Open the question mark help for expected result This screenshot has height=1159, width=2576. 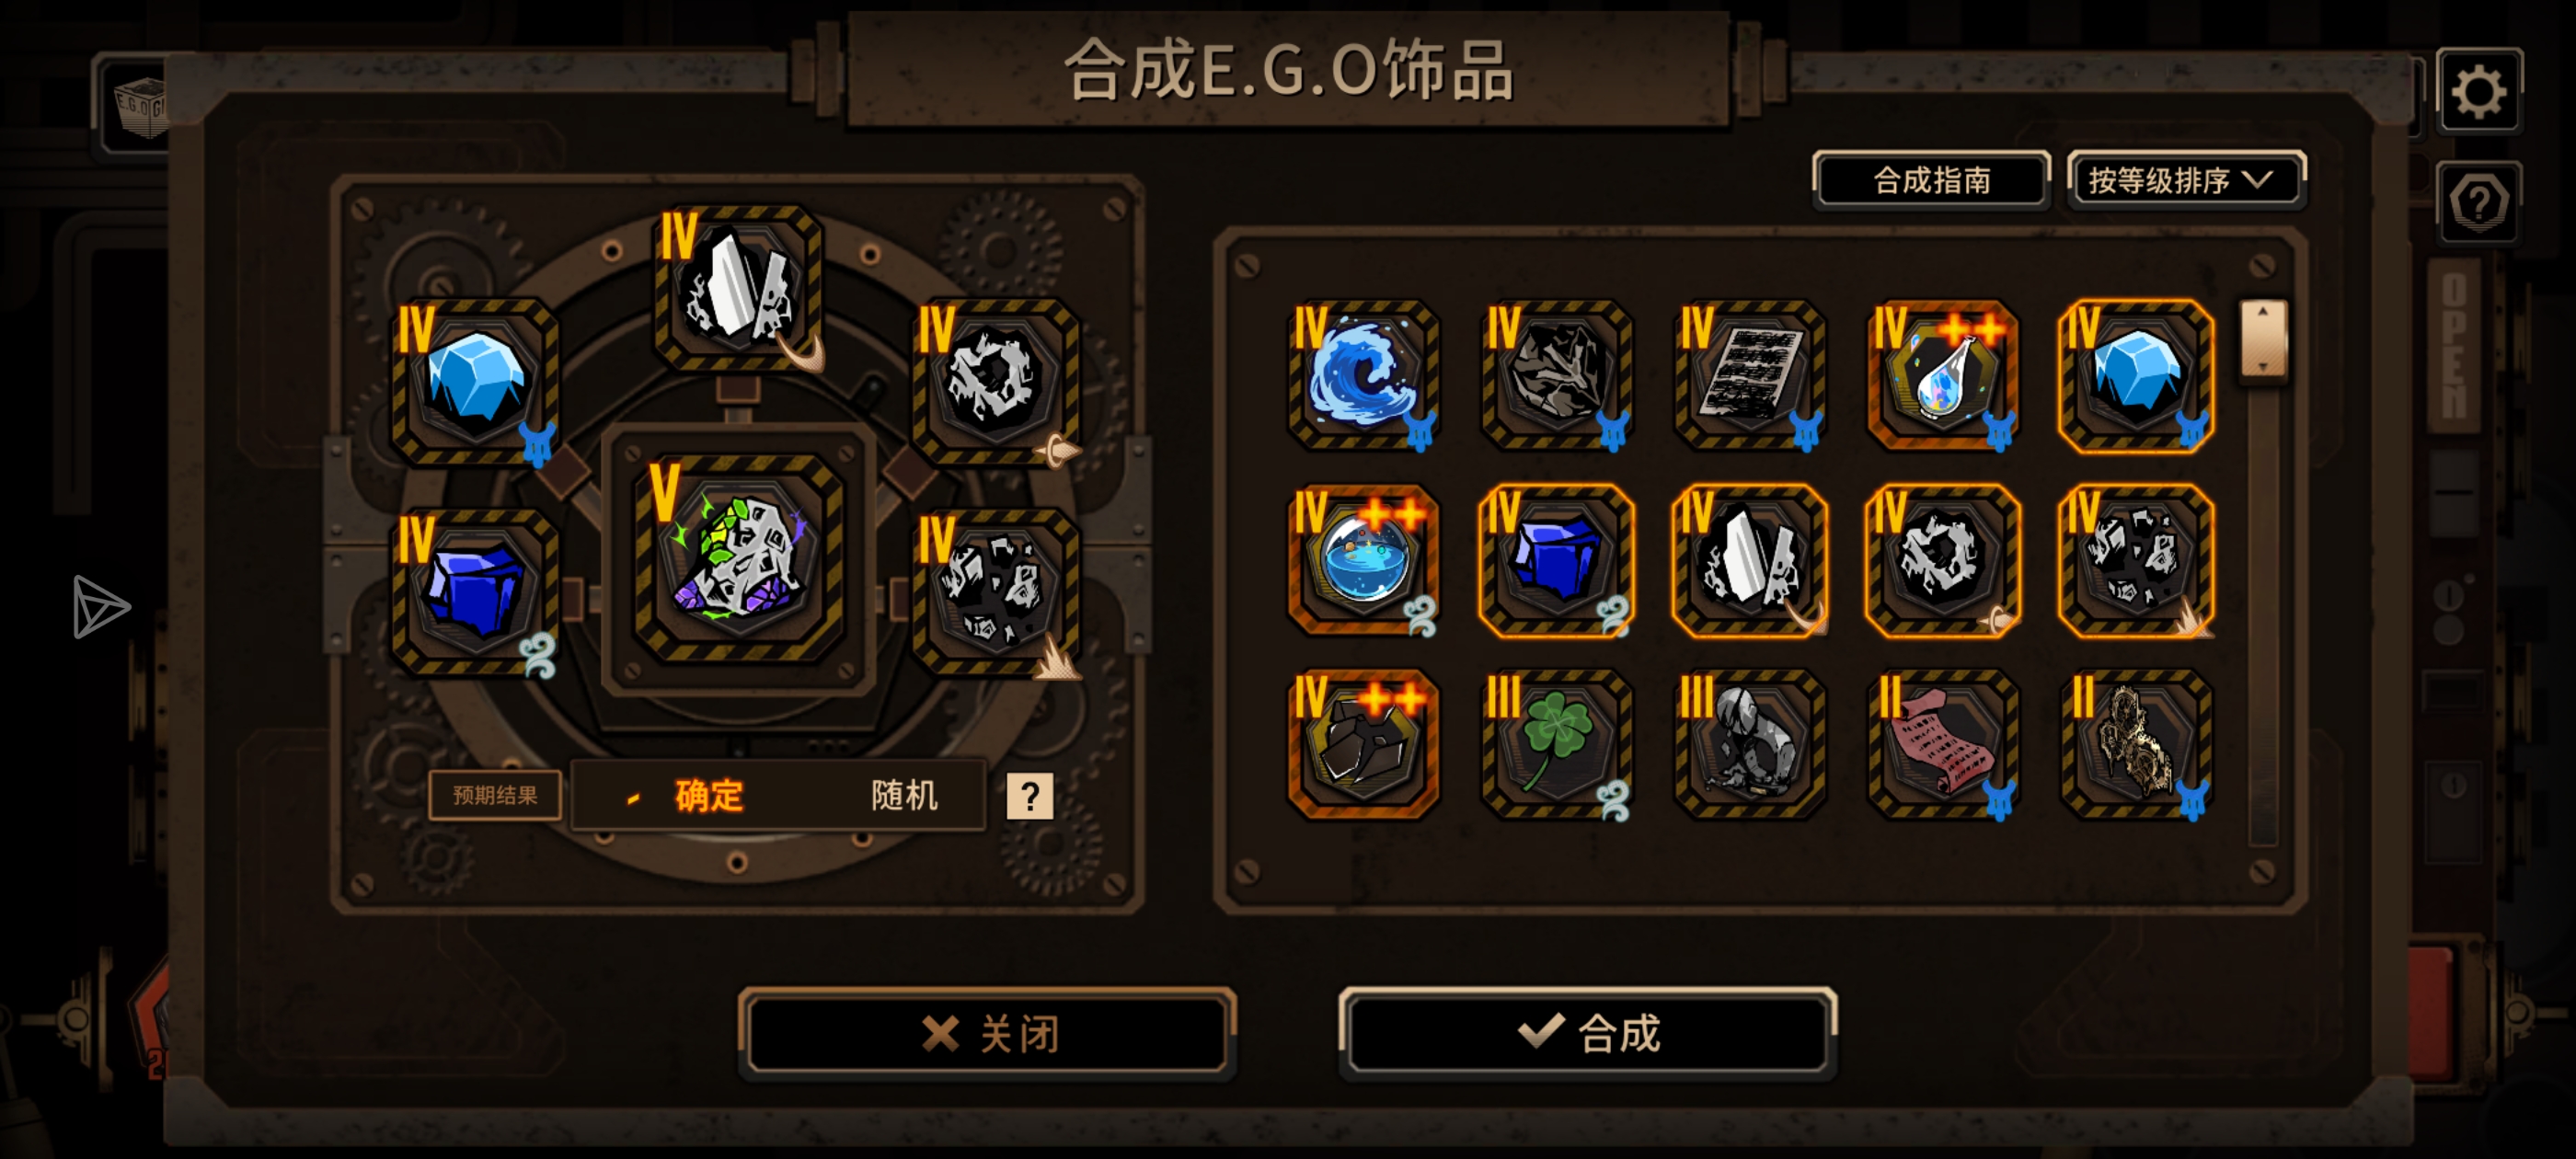[1029, 797]
